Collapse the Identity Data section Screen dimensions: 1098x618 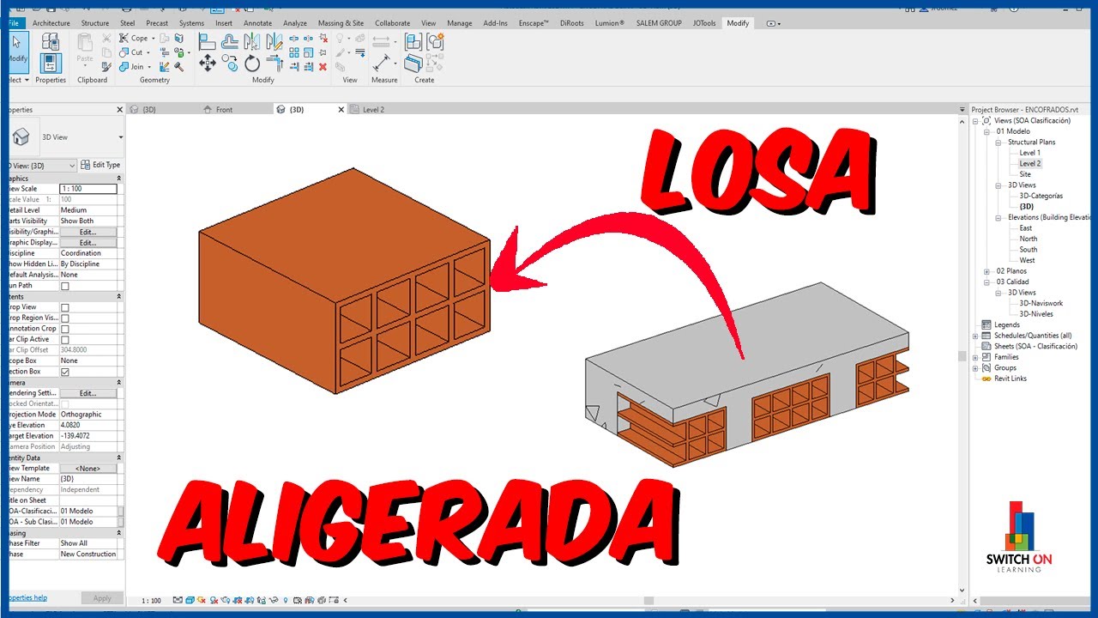tap(119, 457)
